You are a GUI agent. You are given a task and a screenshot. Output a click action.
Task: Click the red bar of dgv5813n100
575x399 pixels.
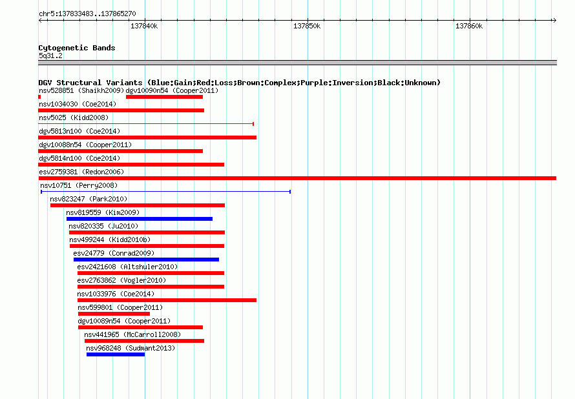[147, 138]
